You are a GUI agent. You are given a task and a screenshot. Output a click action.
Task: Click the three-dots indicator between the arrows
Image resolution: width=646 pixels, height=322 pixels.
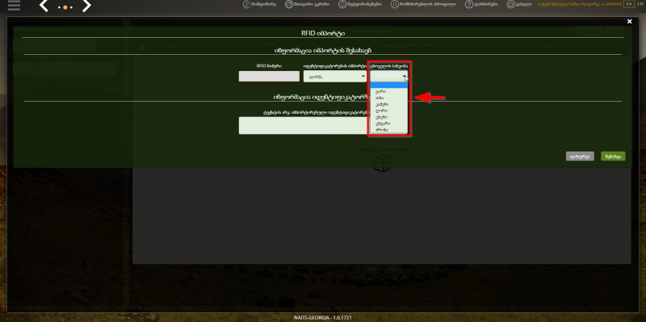pyautogui.click(x=65, y=7)
